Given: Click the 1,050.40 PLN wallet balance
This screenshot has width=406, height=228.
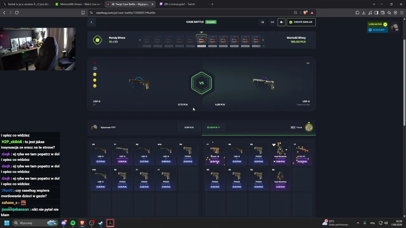Looking at the screenshot, I should pyautogui.click(x=375, y=24).
